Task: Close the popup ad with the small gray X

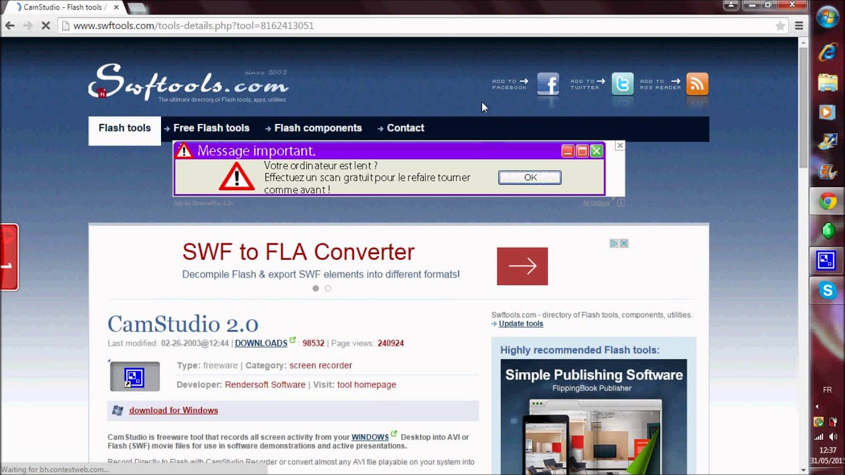Action: click(619, 145)
